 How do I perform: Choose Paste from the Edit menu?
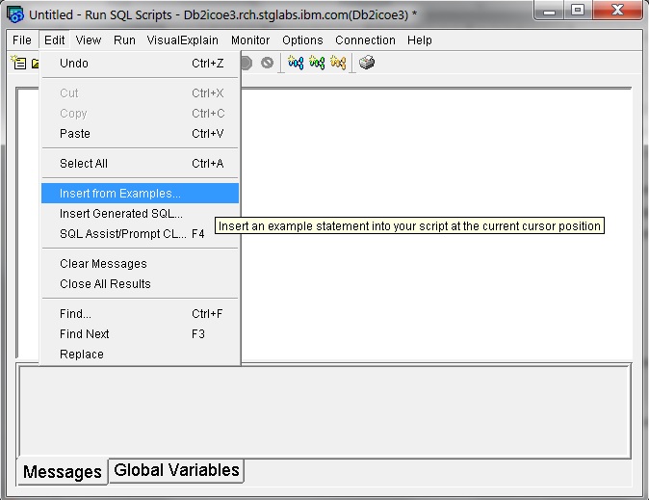coord(140,133)
